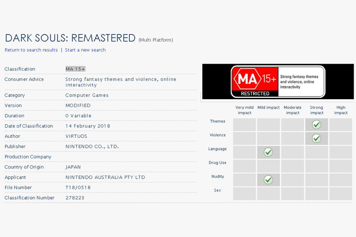Click the 0 Variable duration value

coord(78,116)
